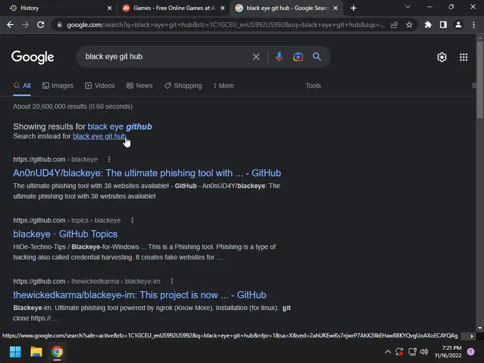This screenshot has width=484, height=363.
Task: Click the sync status icon in the system tray
Action: pyautogui.click(x=399, y=352)
